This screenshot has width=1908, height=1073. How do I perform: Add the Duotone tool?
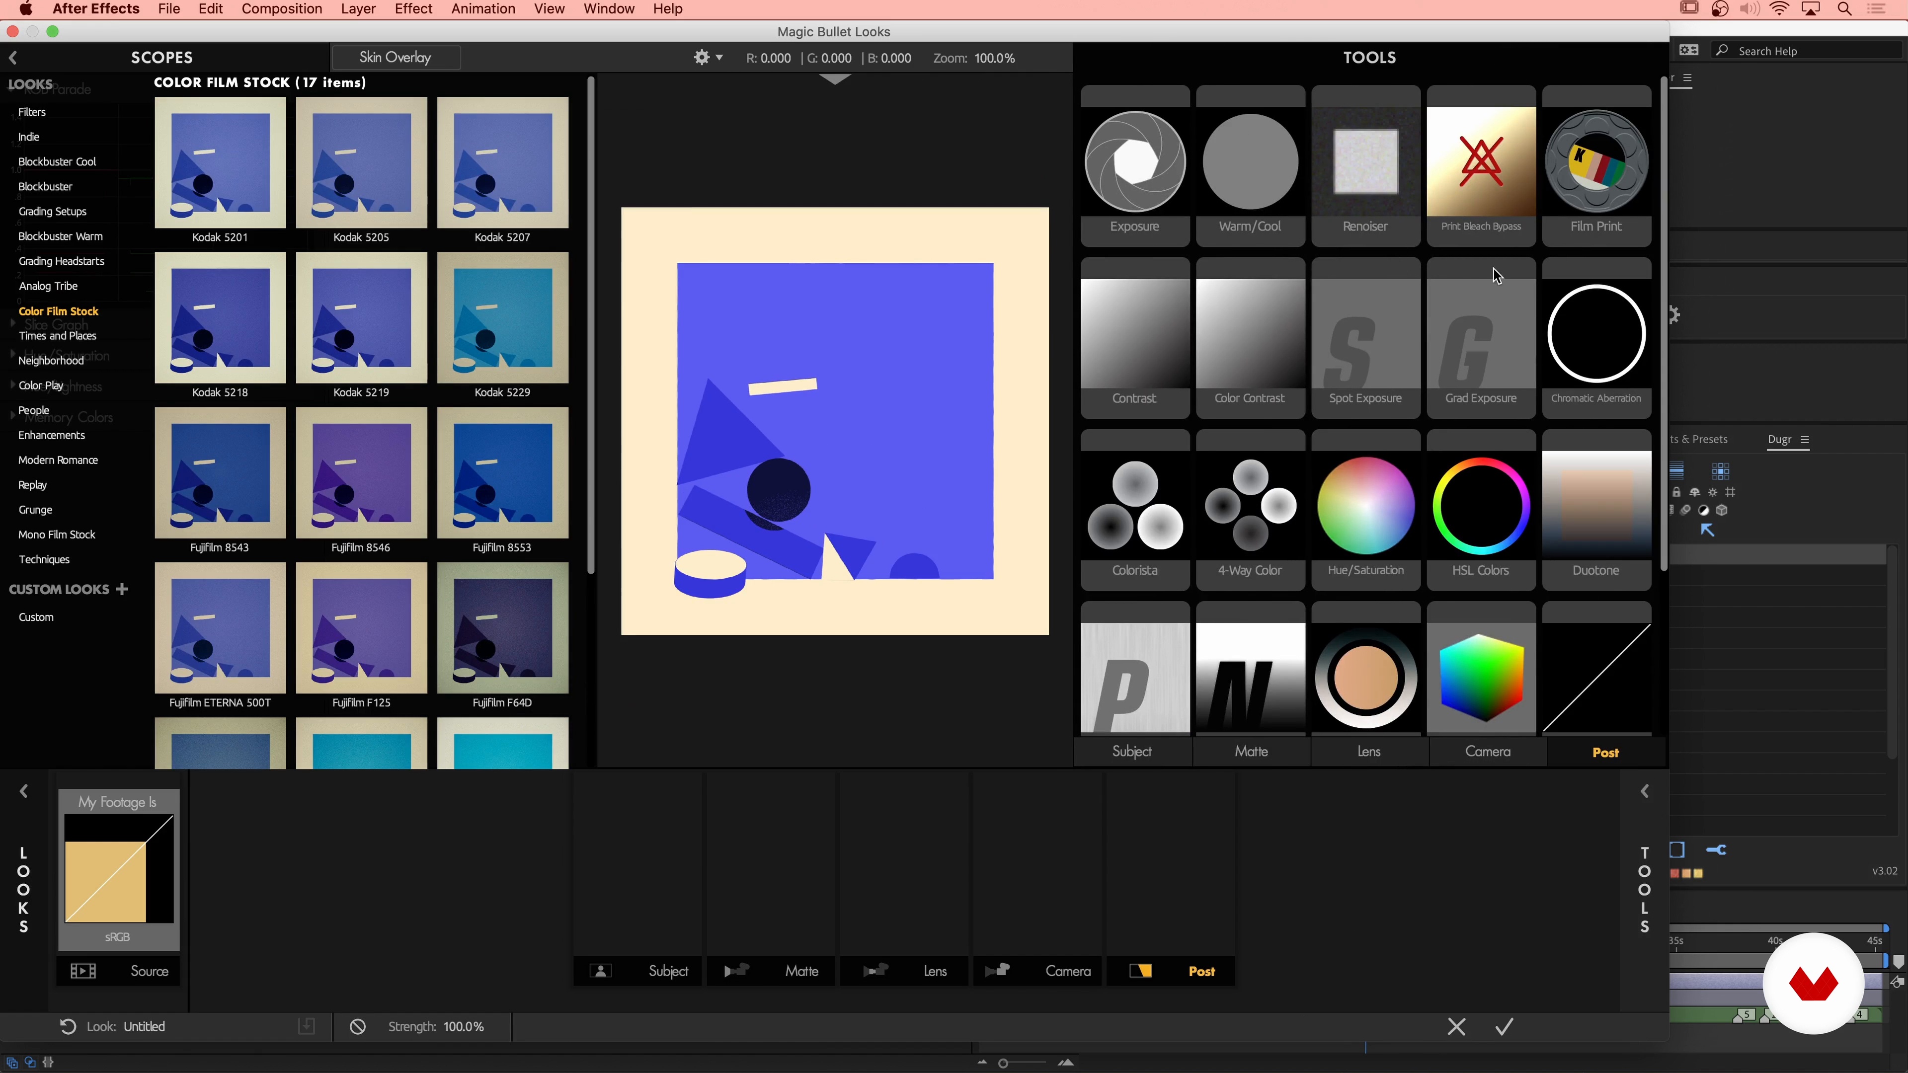(x=1596, y=510)
